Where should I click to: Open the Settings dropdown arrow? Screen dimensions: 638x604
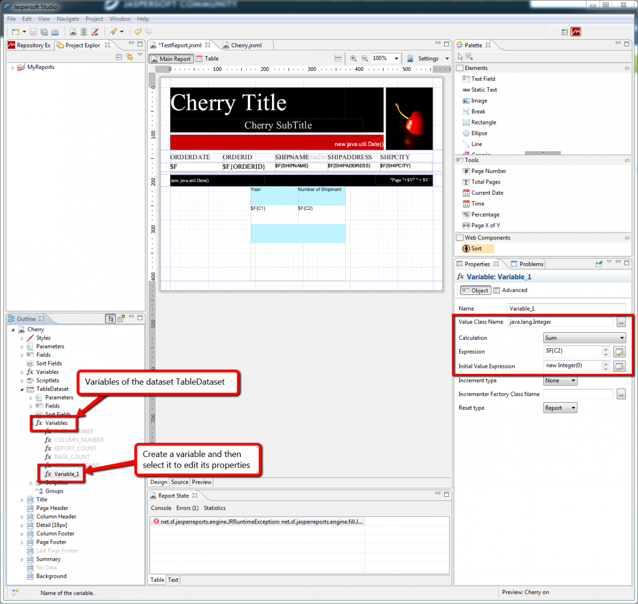coord(447,59)
